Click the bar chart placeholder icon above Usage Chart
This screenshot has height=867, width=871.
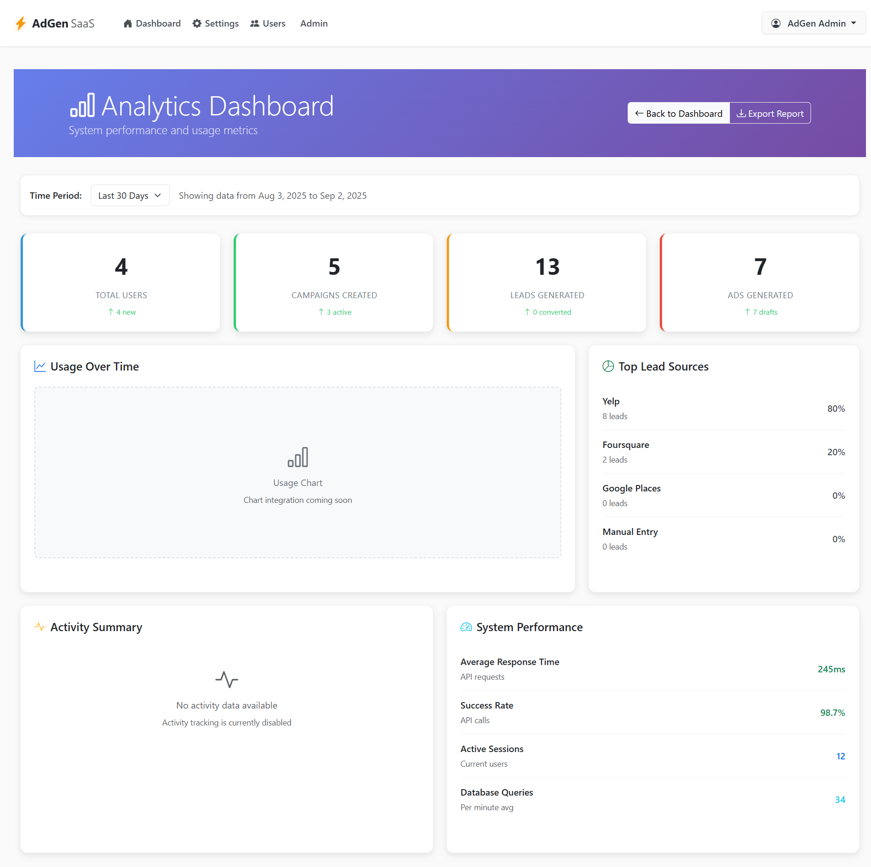click(298, 457)
